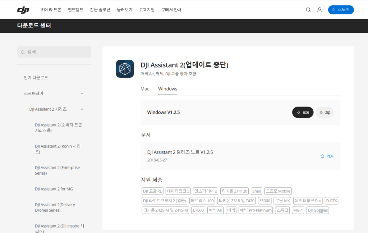Viewport: 368px width, 233px height.
Task: Click the magnifier icon in the sidebar search box
Action: point(23,52)
